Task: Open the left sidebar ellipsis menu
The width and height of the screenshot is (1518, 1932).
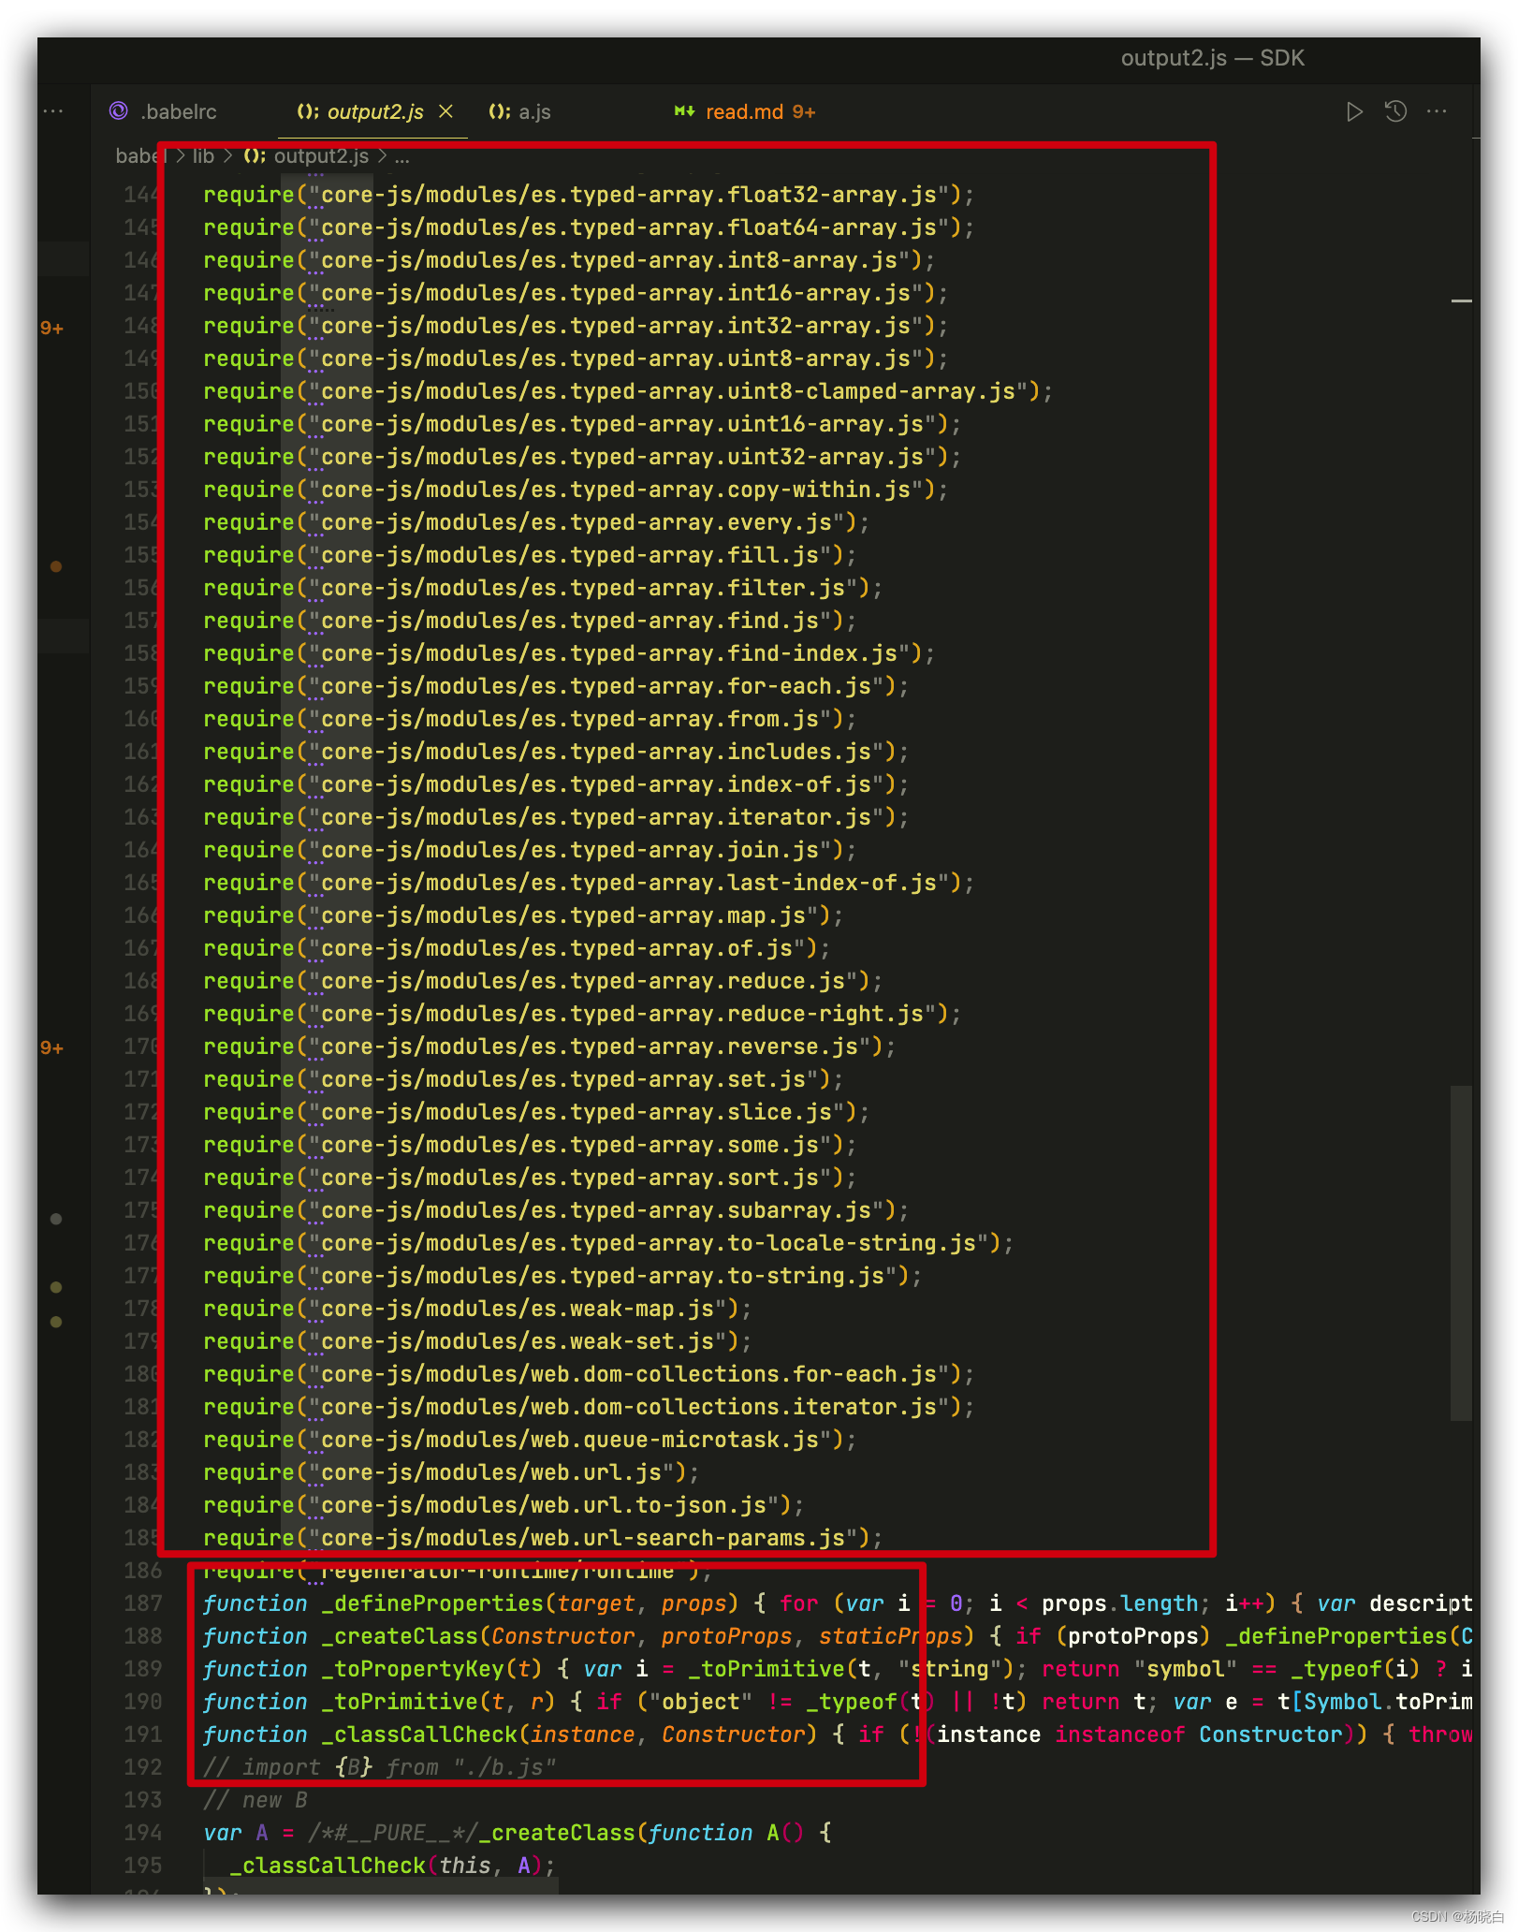Action: point(53,111)
